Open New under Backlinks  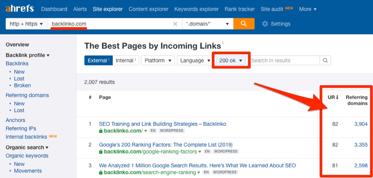click(x=19, y=72)
